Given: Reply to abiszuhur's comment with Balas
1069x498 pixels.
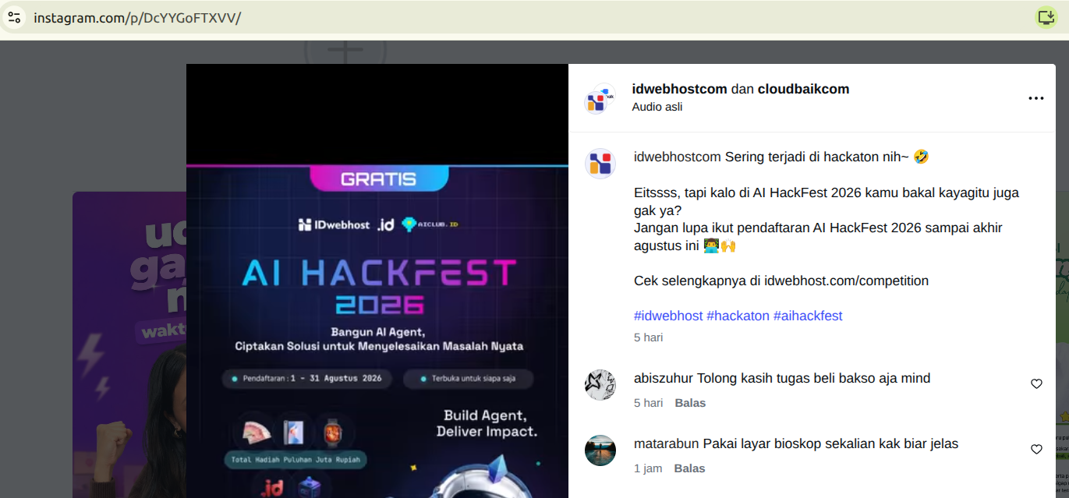Looking at the screenshot, I should [x=690, y=403].
